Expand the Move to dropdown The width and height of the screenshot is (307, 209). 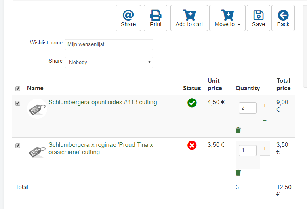pyautogui.click(x=227, y=18)
